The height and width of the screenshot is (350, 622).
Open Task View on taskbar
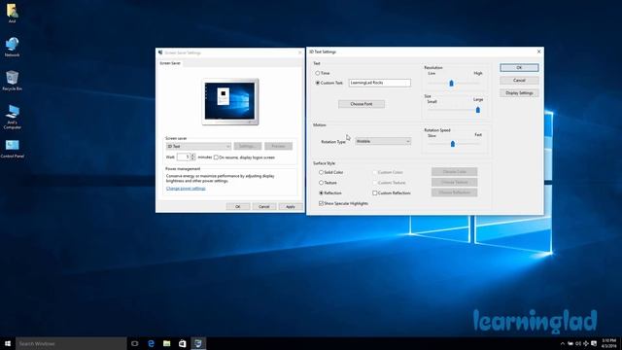coord(135,343)
